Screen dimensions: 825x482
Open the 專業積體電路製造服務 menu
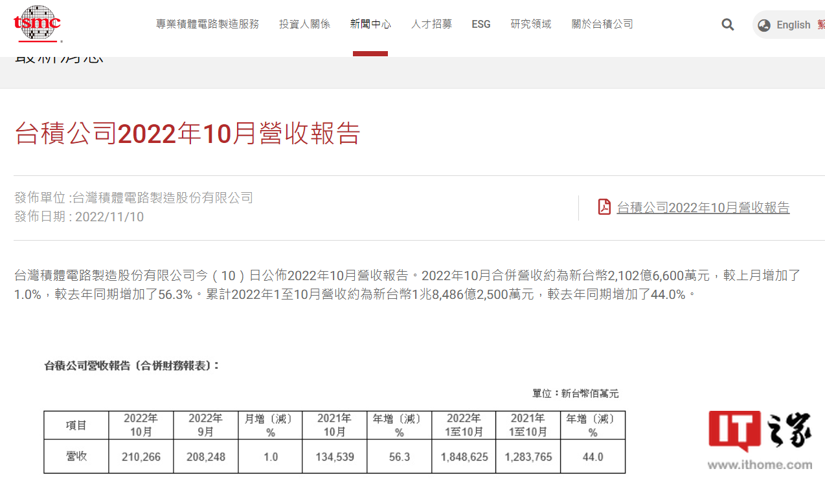pyautogui.click(x=207, y=25)
